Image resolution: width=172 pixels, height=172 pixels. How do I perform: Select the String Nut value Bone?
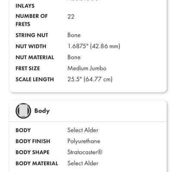[74, 35]
